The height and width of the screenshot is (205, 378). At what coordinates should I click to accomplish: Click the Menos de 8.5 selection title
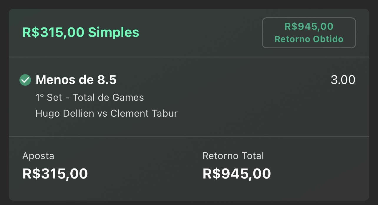76,80
